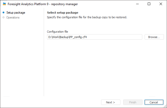This screenshot has width=167, height=108.
Task: Click the blue Setup package step bullet
Action: pyautogui.click(x=3, y=13)
